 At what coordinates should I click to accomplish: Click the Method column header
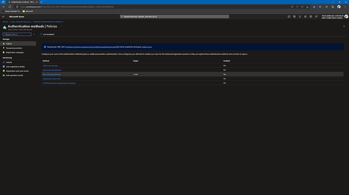click(46, 61)
